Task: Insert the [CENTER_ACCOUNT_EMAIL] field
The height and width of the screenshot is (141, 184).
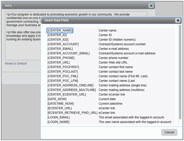Action: tap(68, 53)
